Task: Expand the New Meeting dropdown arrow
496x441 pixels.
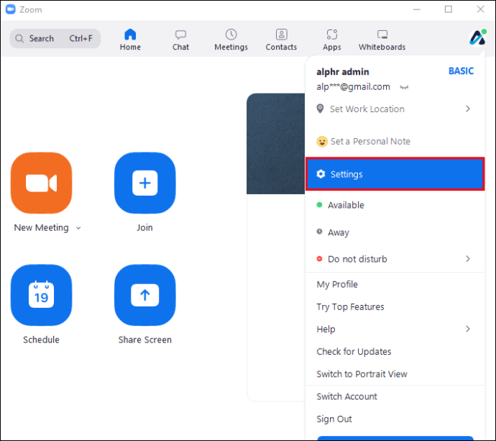Action: (x=78, y=228)
